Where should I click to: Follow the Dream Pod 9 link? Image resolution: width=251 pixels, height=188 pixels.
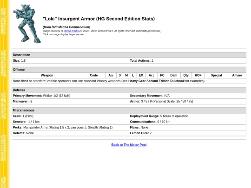(71, 31)
